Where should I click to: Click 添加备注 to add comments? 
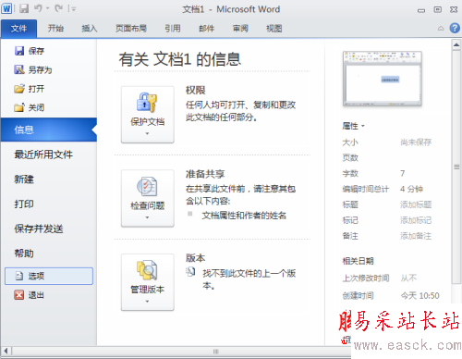click(x=416, y=236)
